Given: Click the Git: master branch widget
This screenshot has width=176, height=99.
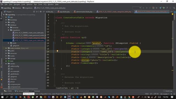Looking at the screenshot, I should (x=164, y=94).
